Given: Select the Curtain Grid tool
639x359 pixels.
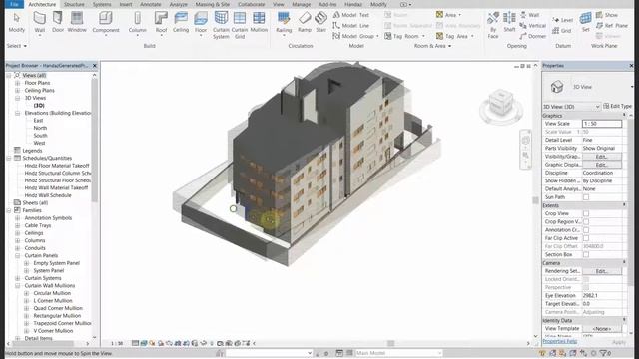Looking at the screenshot, I should [x=240, y=25].
